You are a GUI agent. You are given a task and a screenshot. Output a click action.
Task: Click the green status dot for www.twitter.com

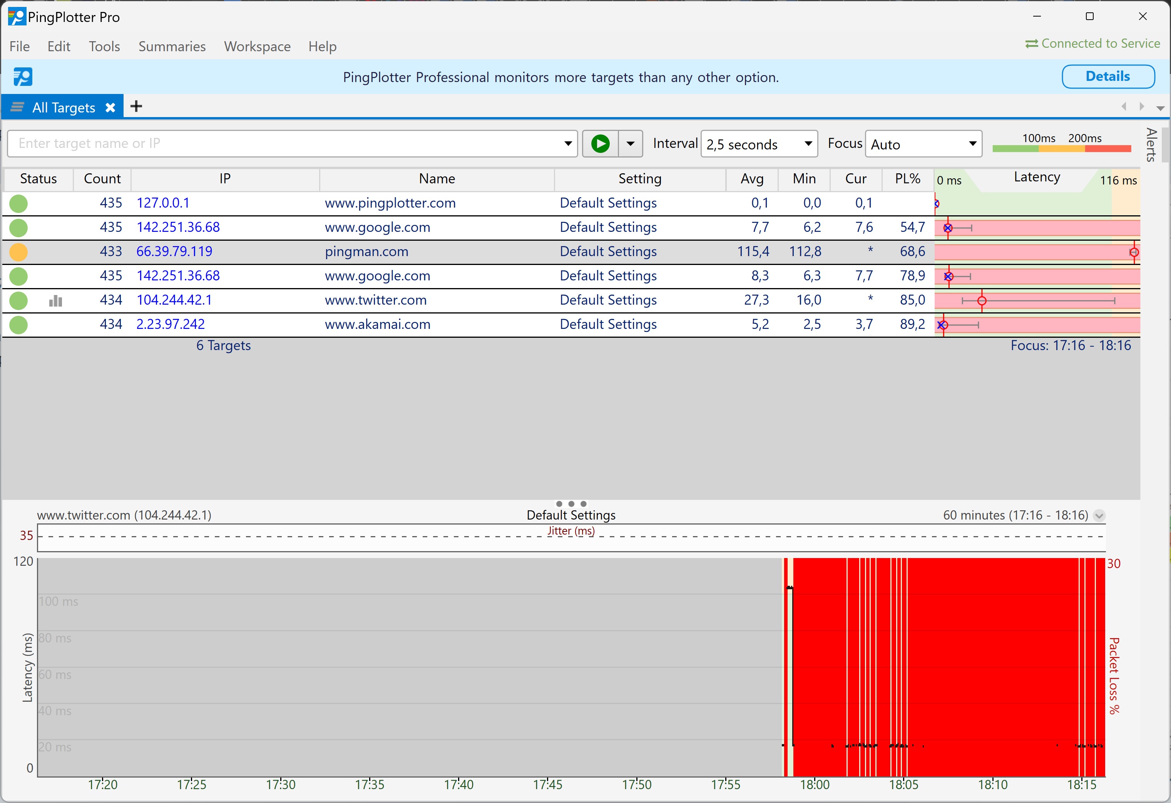click(x=18, y=301)
